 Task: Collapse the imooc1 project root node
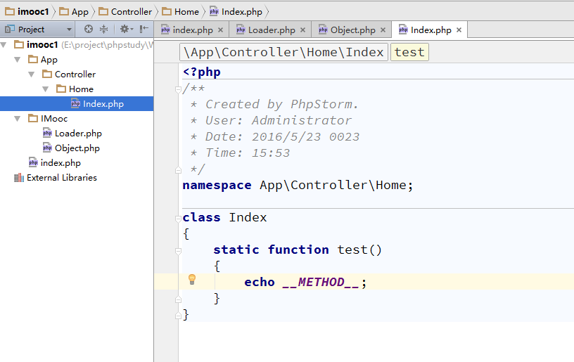(4, 44)
